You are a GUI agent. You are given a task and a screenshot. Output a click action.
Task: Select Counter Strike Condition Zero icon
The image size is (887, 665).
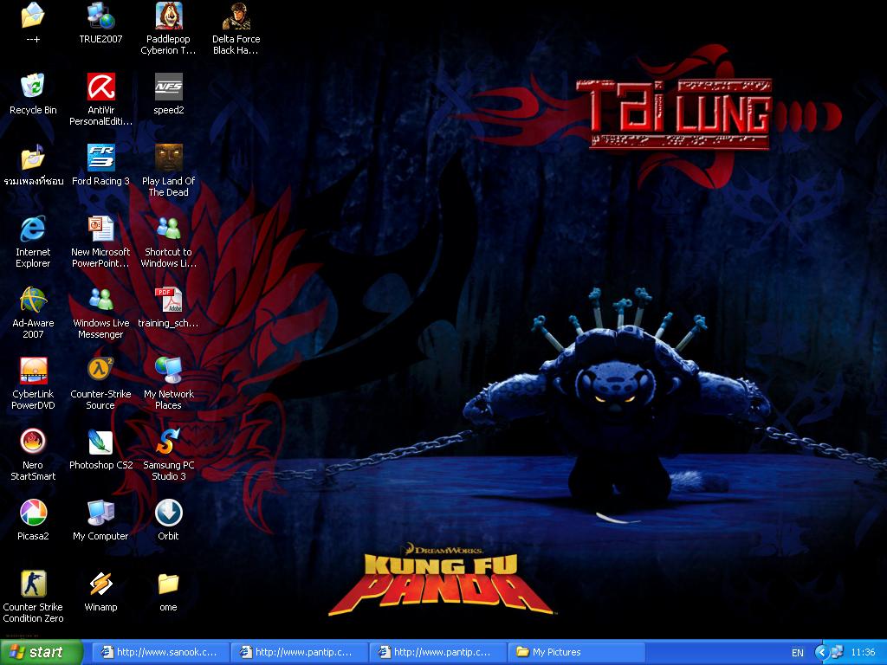click(33, 584)
